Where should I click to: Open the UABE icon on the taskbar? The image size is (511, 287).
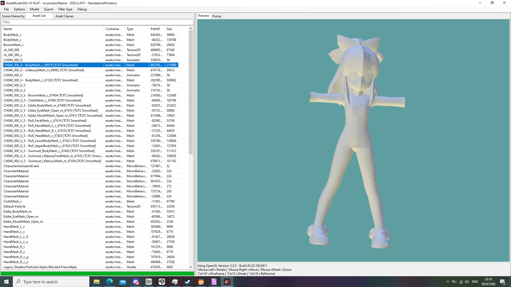tap(214, 282)
